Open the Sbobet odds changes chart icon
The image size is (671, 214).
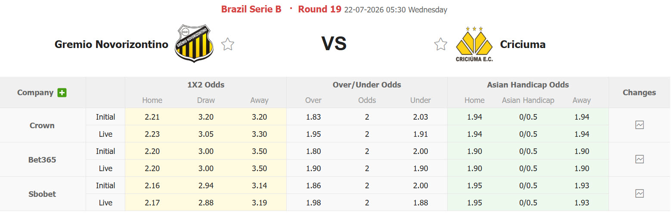pyautogui.click(x=640, y=193)
